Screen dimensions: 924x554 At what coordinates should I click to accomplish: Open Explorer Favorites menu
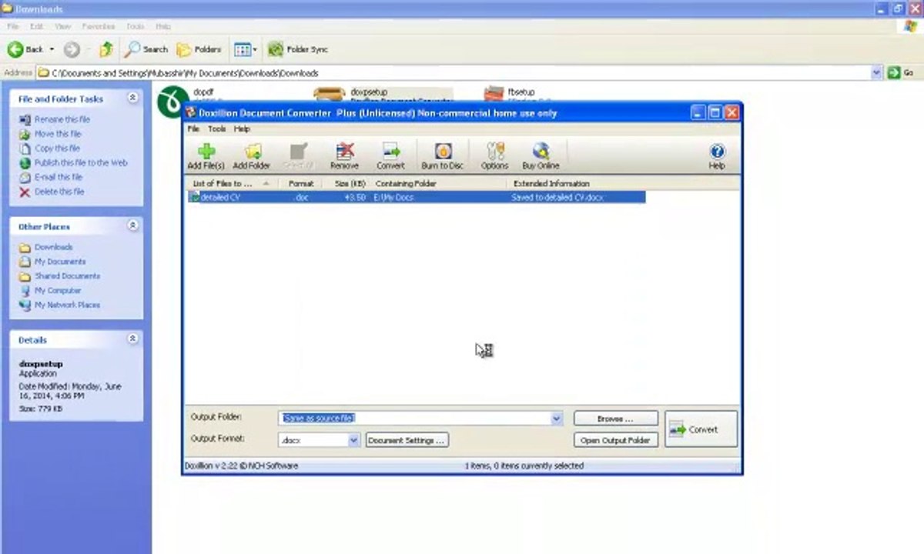click(x=99, y=26)
